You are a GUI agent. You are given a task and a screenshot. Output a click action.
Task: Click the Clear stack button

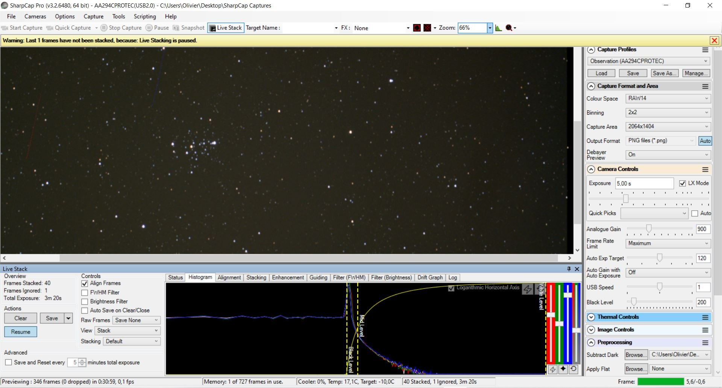[21, 318]
